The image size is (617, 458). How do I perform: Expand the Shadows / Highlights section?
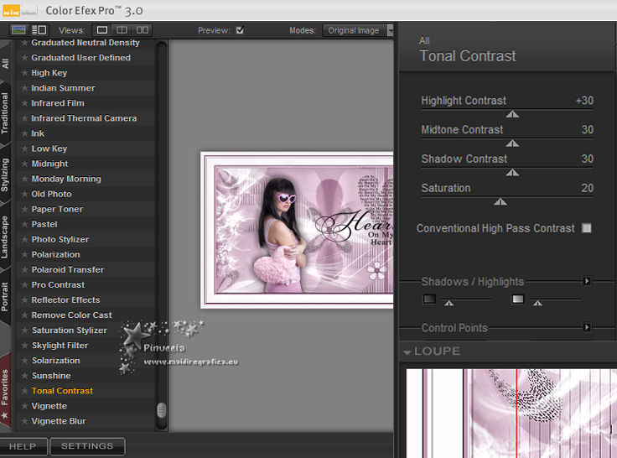[587, 281]
